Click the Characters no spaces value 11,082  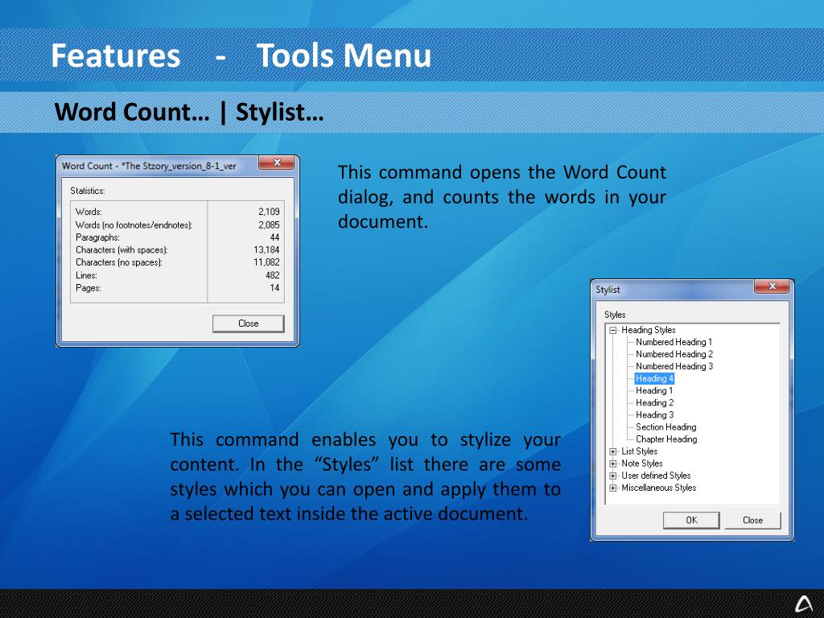[266, 262]
